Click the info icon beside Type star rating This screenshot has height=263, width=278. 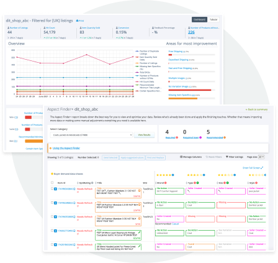coord(204,175)
